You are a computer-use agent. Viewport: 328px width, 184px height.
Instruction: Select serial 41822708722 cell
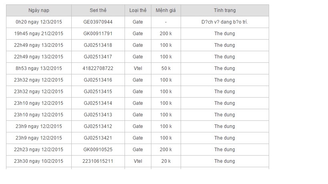[98, 68]
